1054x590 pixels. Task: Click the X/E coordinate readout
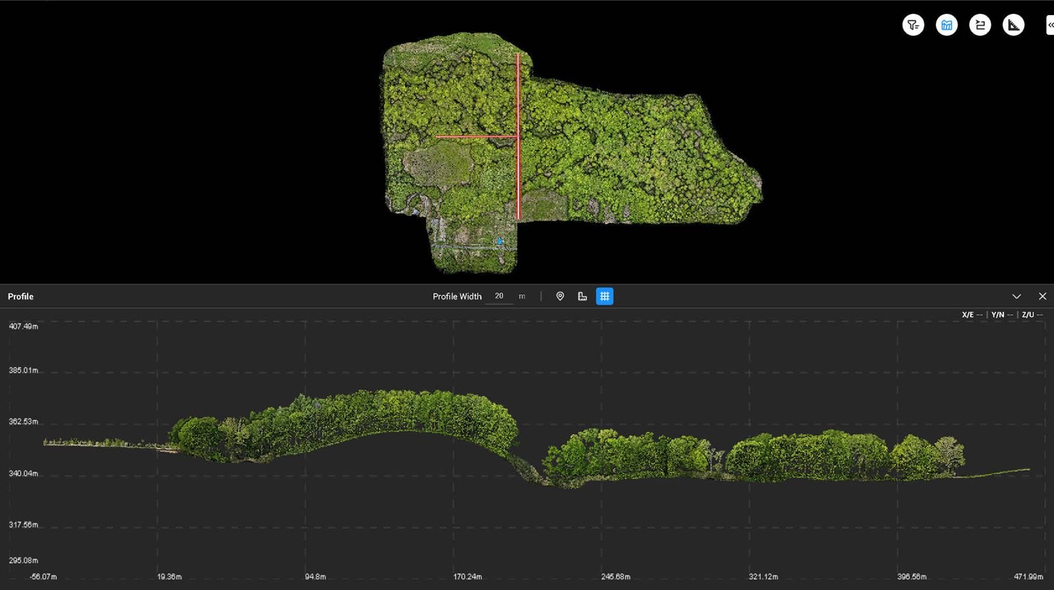coord(972,315)
